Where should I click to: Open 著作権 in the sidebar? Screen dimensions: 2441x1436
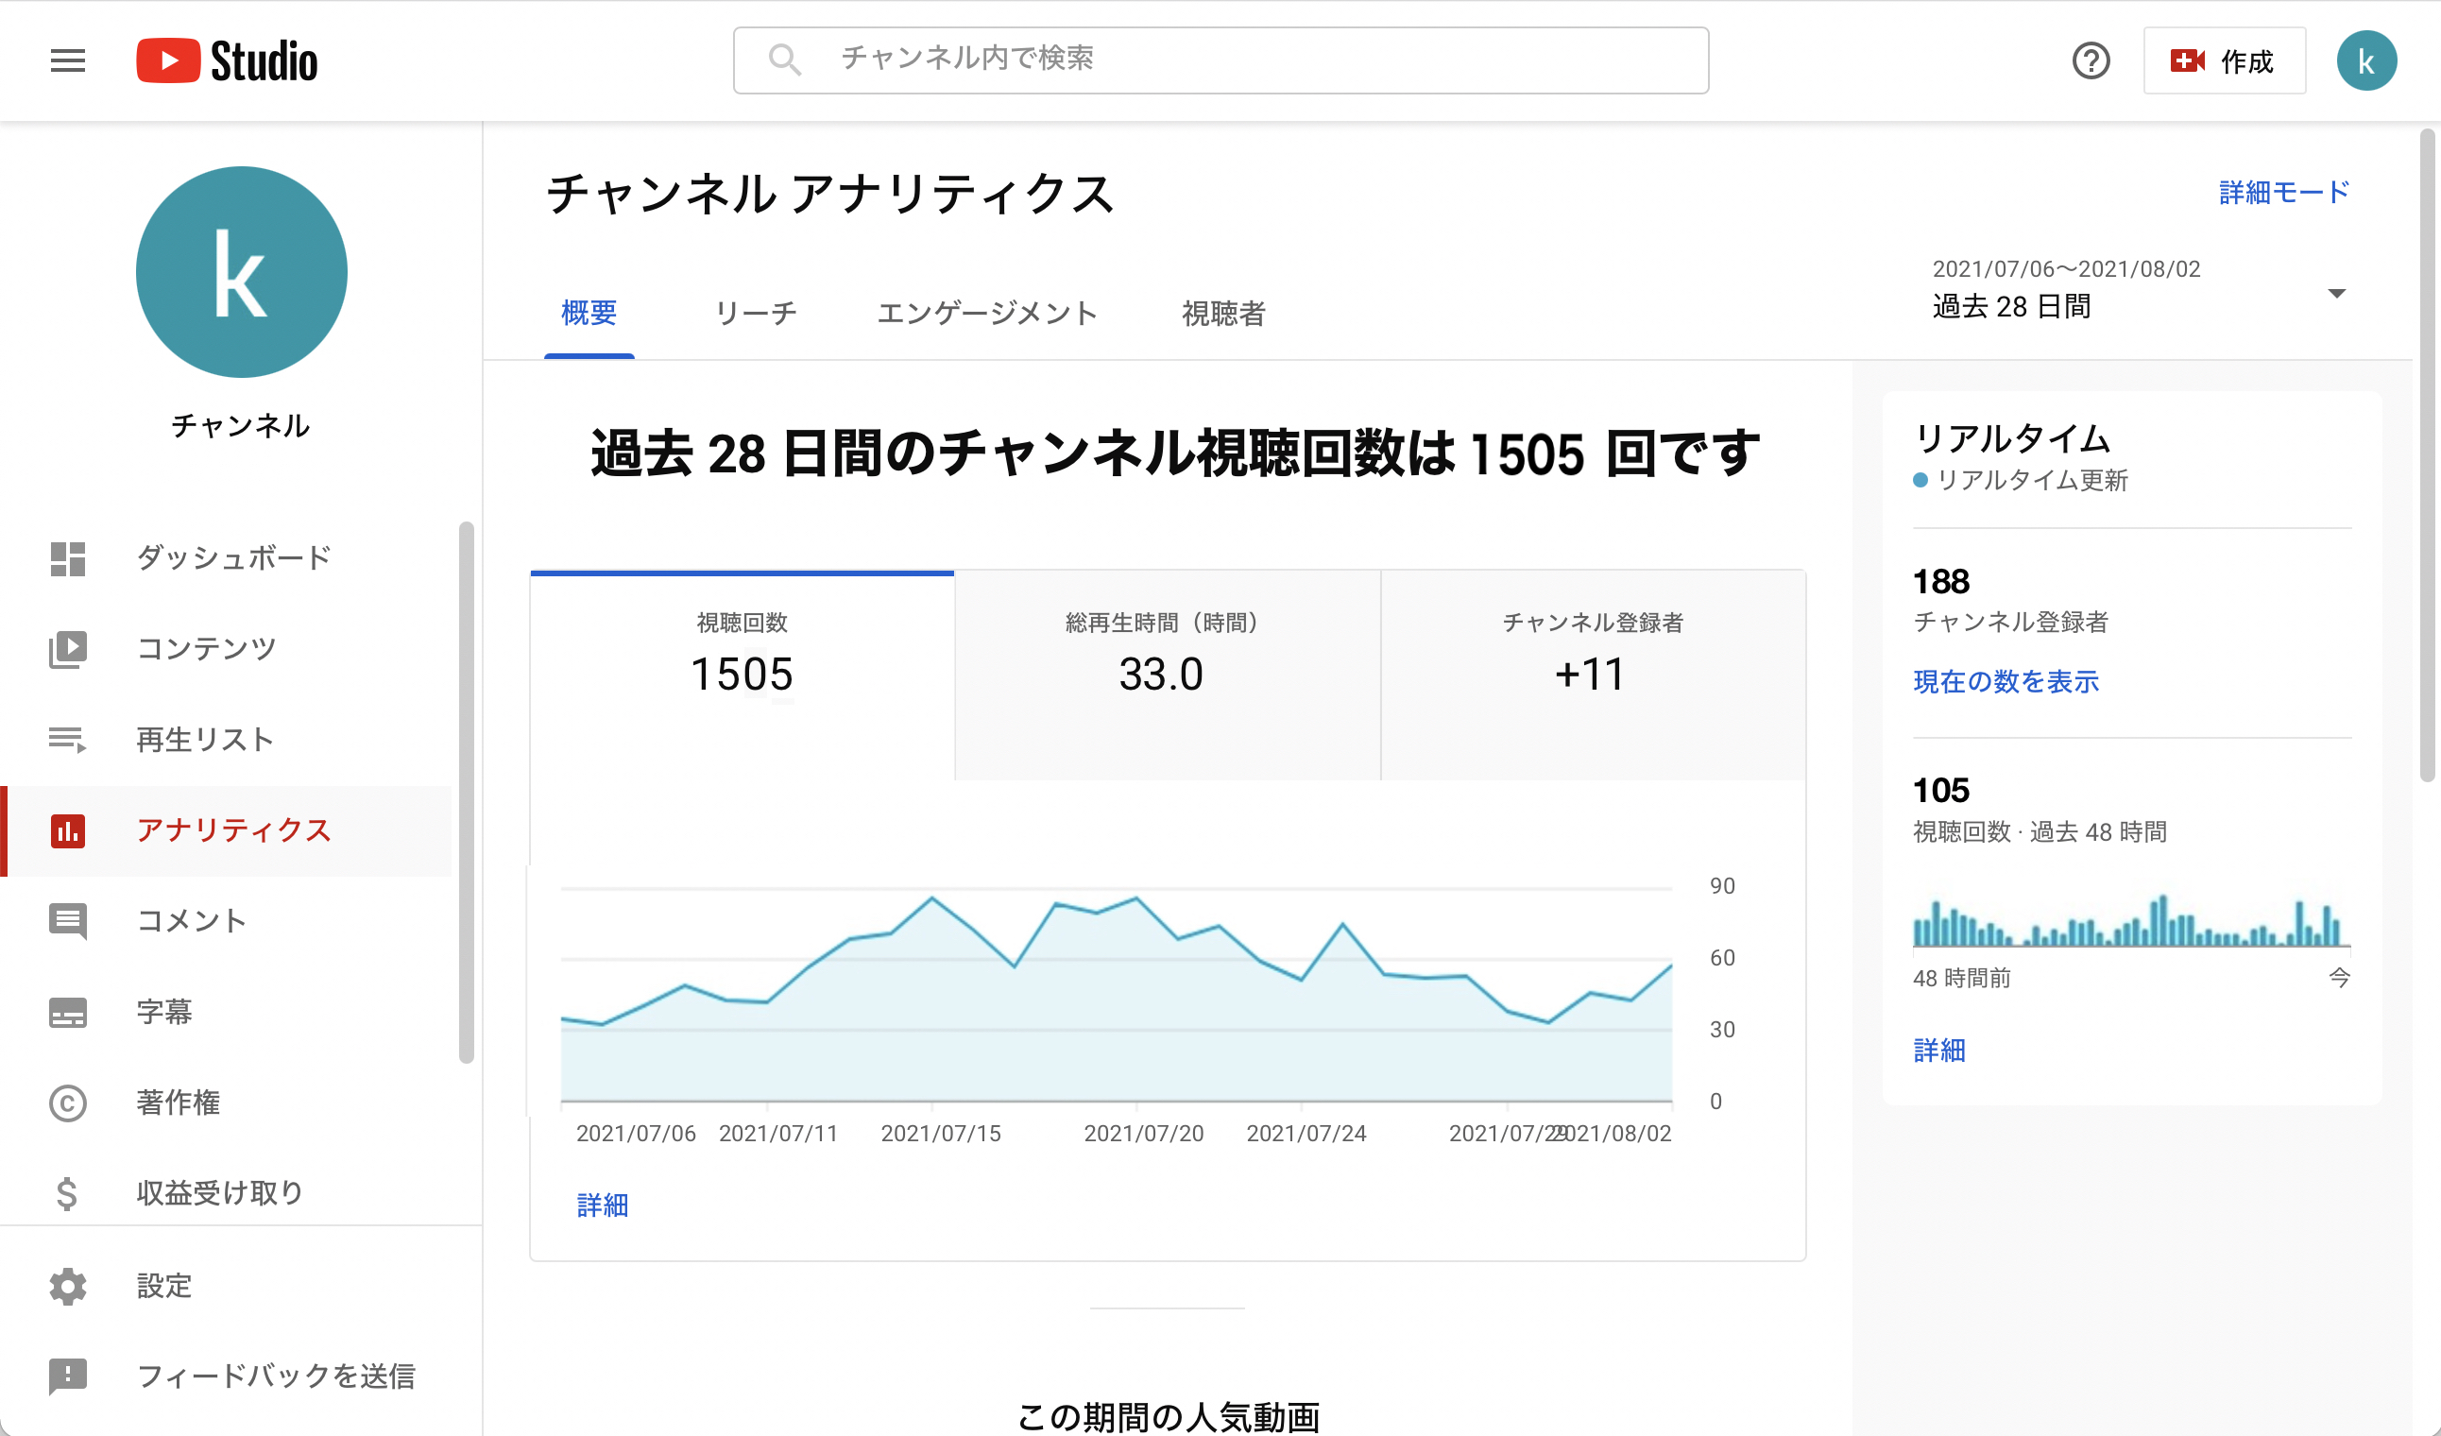(227, 1103)
